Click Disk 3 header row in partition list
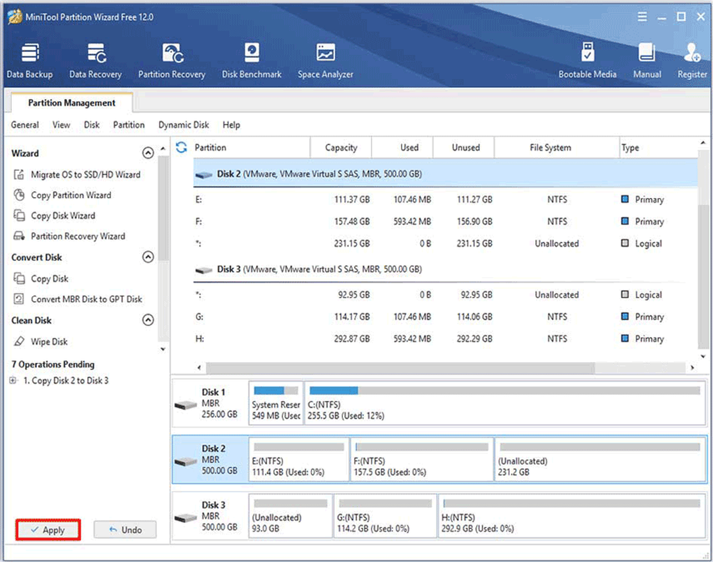 click(444, 269)
